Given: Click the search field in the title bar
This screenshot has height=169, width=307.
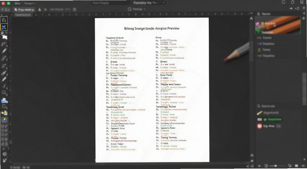Looking at the screenshot, I should (111, 3).
